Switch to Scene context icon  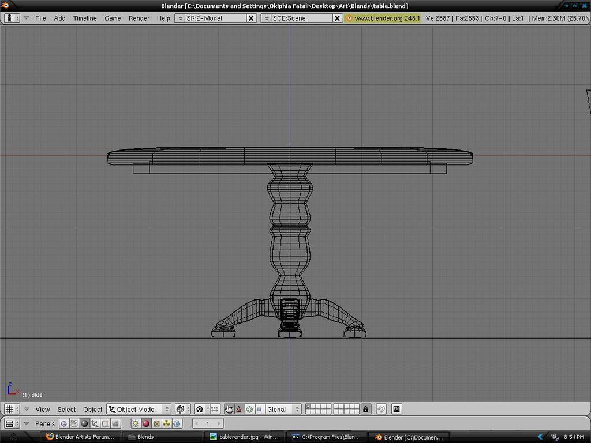(115, 424)
